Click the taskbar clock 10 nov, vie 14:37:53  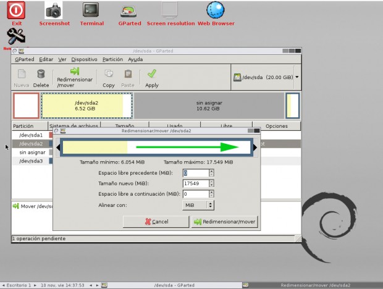(x=62, y=285)
